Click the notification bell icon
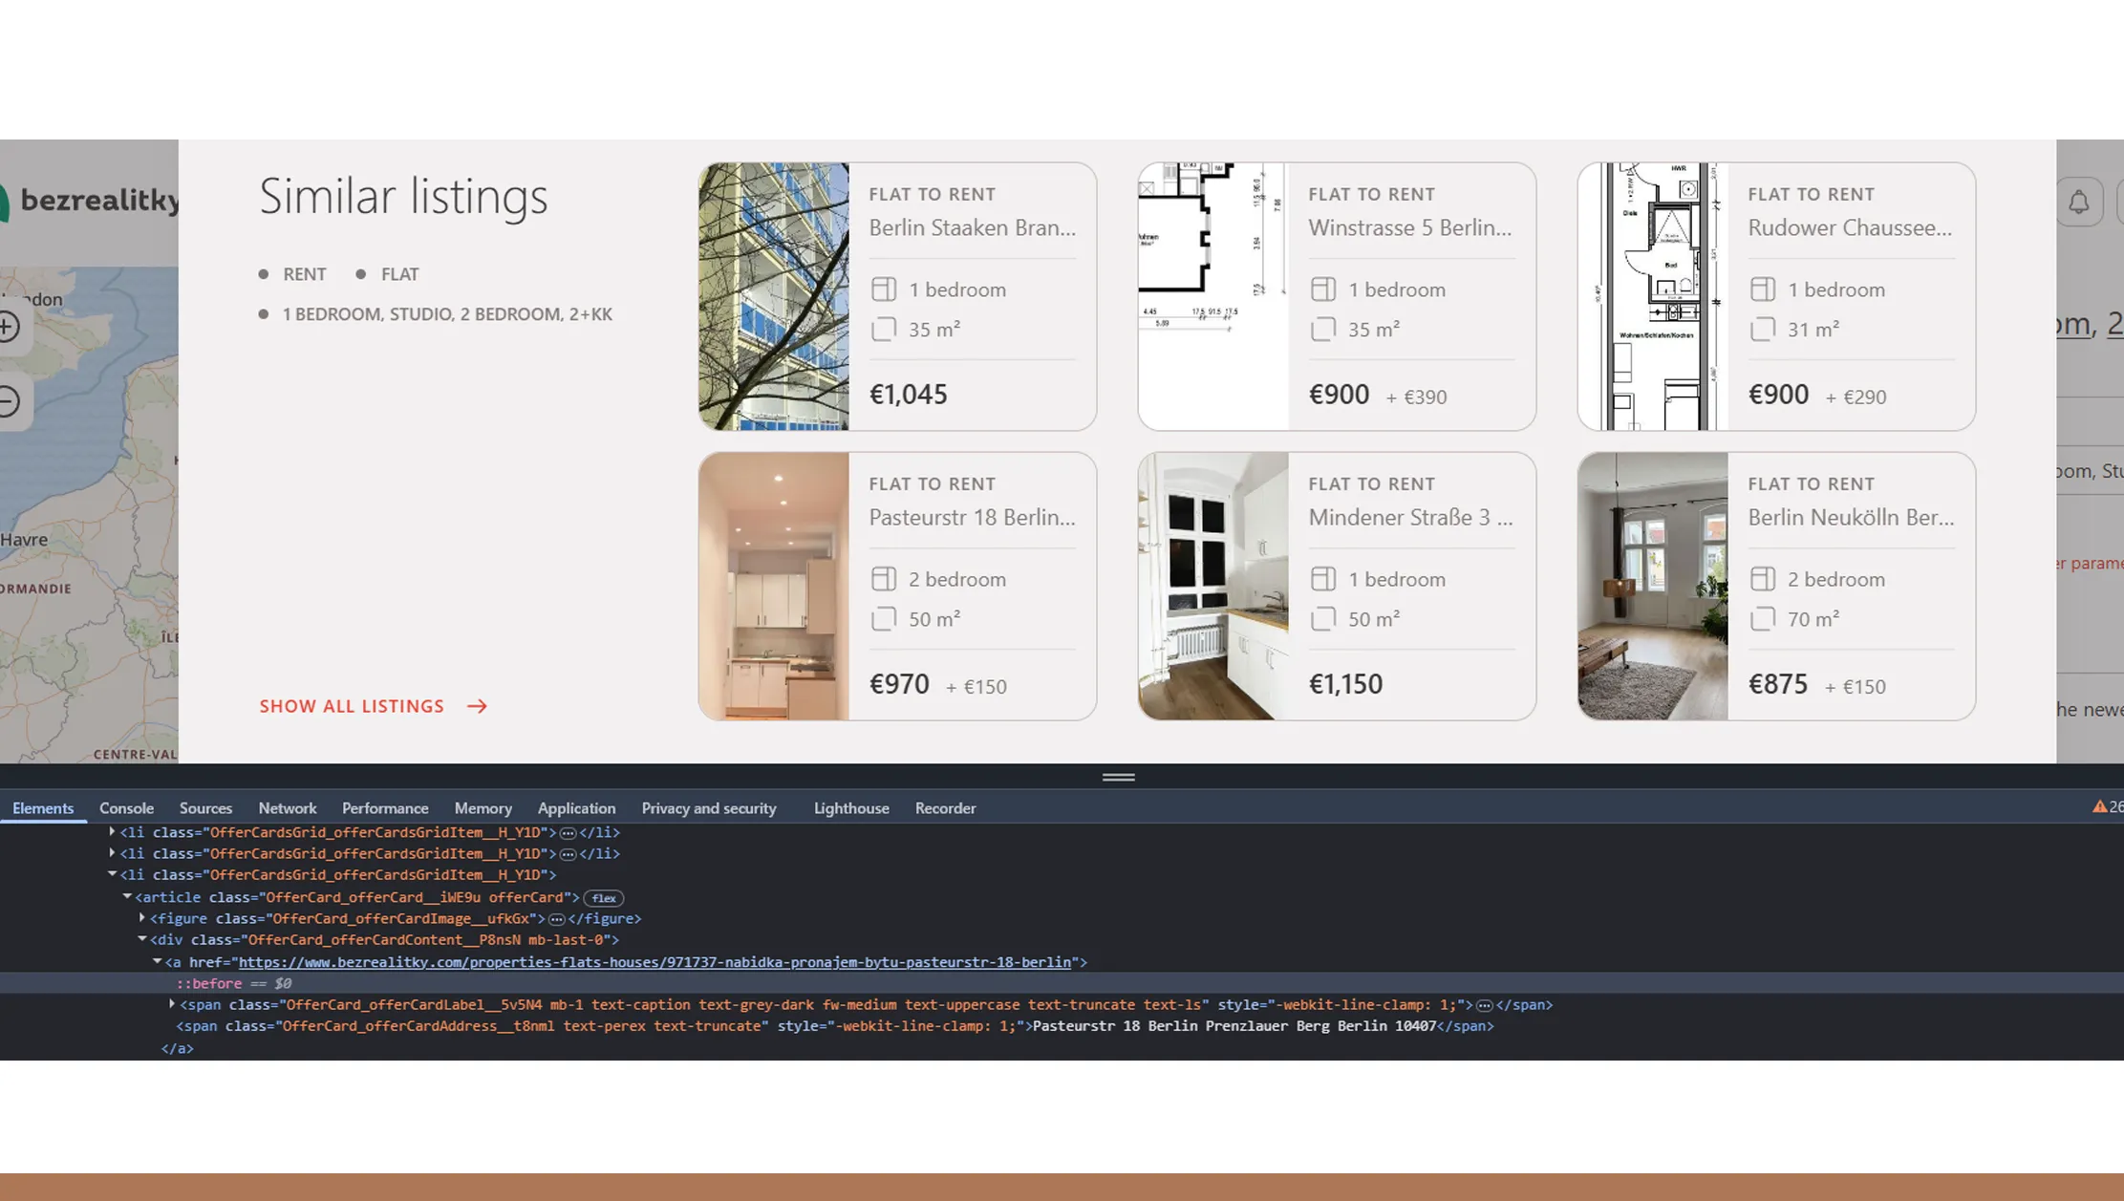Image resolution: width=2124 pixels, height=1201 pixels. (2078, 203)
